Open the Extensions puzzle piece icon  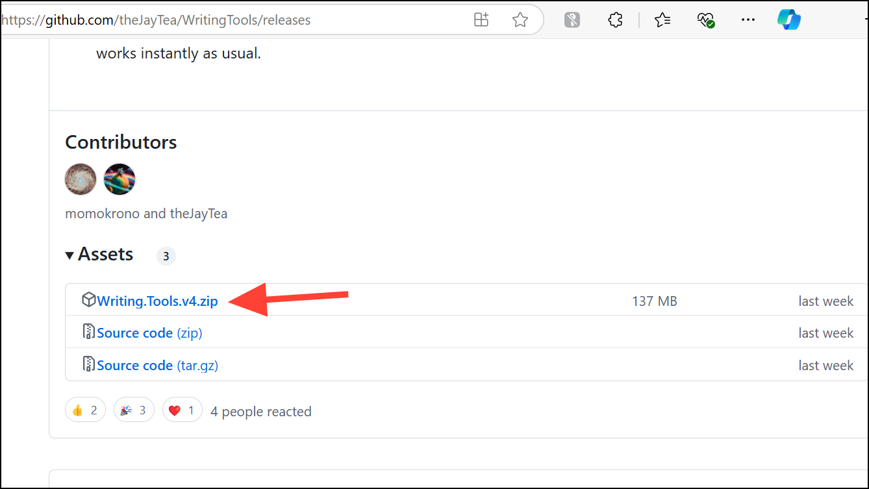tap(615, 20)
